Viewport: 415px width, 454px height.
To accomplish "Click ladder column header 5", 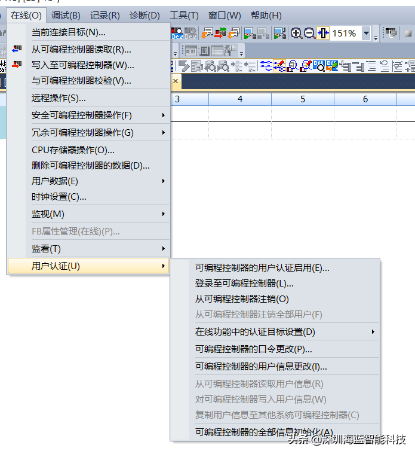I will [x=303, y=99].
